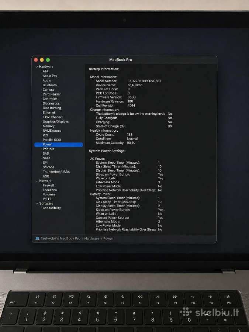This screenshot has height=332, width=249.
Task: Select Thunderbolt/USB4 entry
Action: click(56, 172)
